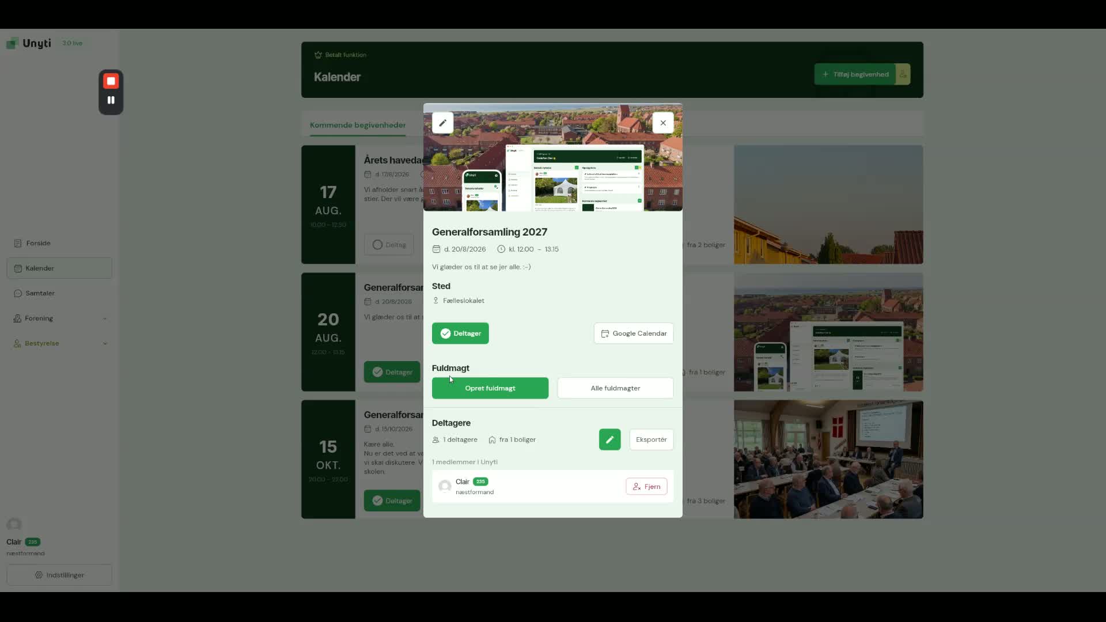Open Indstillinger settings button
1106x622 pixels.
click(59, 575)
